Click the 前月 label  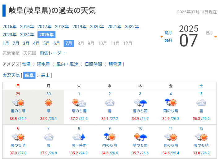coord(168,33)
